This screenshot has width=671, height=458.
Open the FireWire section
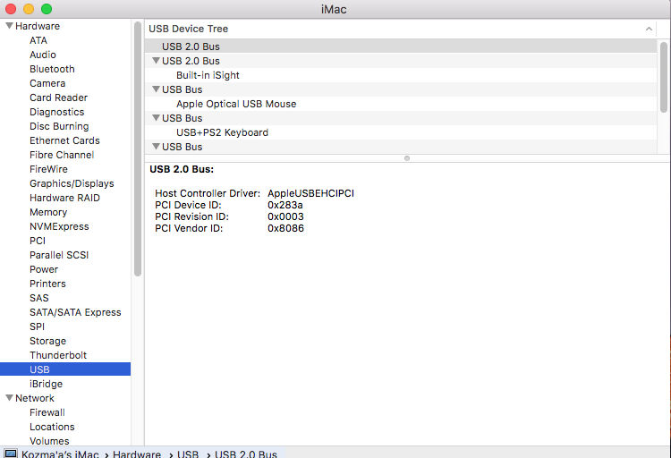[x=49, y=169]
